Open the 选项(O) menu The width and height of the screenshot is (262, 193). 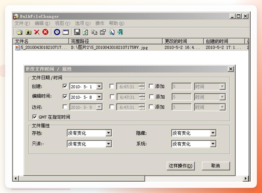[83, 23]
